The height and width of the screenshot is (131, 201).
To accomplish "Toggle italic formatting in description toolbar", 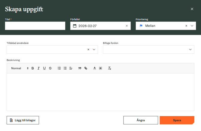I will click(x=38, y=68).
